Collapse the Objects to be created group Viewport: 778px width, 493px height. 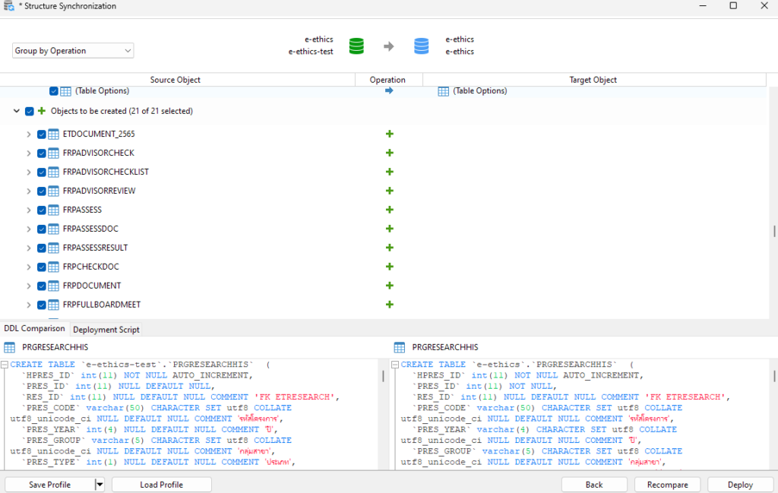17,111
